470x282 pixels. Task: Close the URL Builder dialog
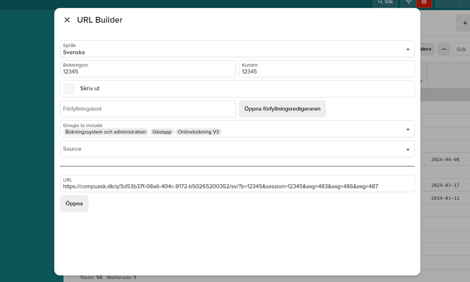pyautogui.click(x=67, y=20)
